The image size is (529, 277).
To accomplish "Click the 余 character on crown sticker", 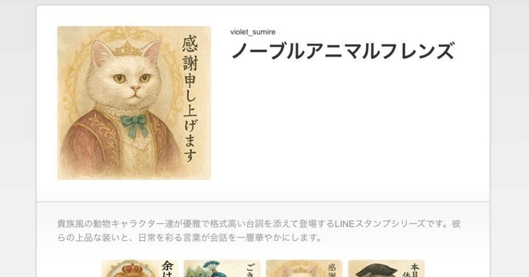I will [168, 267].
